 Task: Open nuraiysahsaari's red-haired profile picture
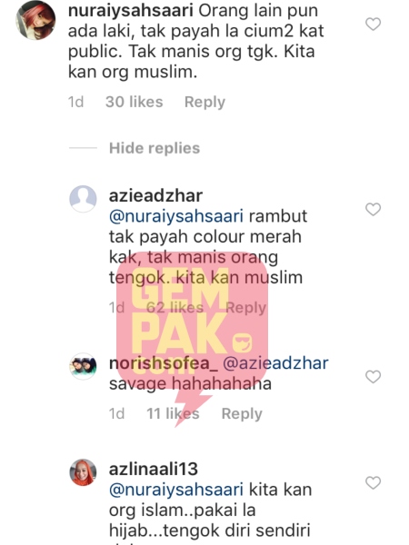pyautogui.click(x=35, y=20)
